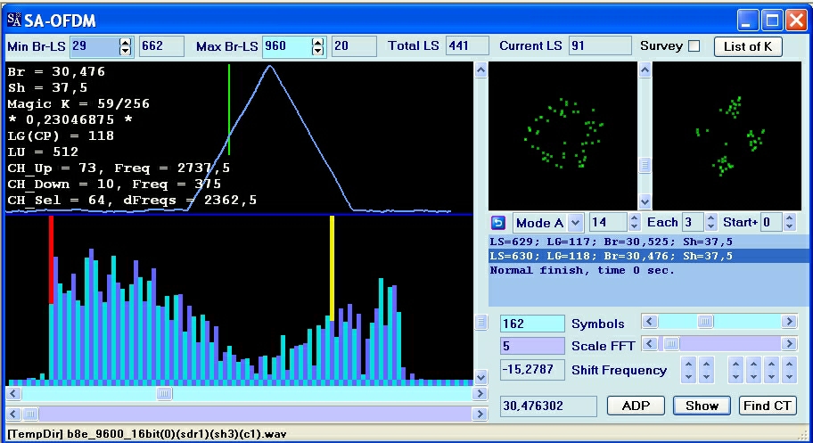Viewport: 813px width, 443px height.
Task: Decrease the value 14 with its down arrow
Action: [634, 227]
